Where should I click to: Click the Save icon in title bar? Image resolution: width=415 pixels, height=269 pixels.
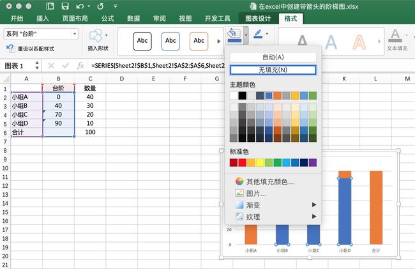tap(65, 6)
